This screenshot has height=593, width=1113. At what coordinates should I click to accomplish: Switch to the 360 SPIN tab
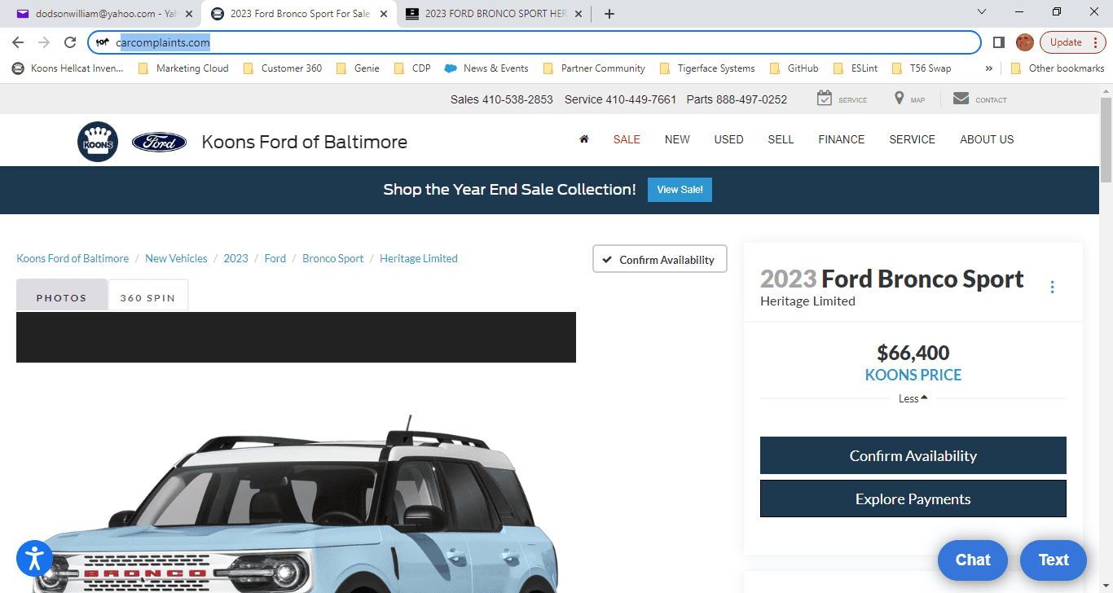(x=147, y=297)
